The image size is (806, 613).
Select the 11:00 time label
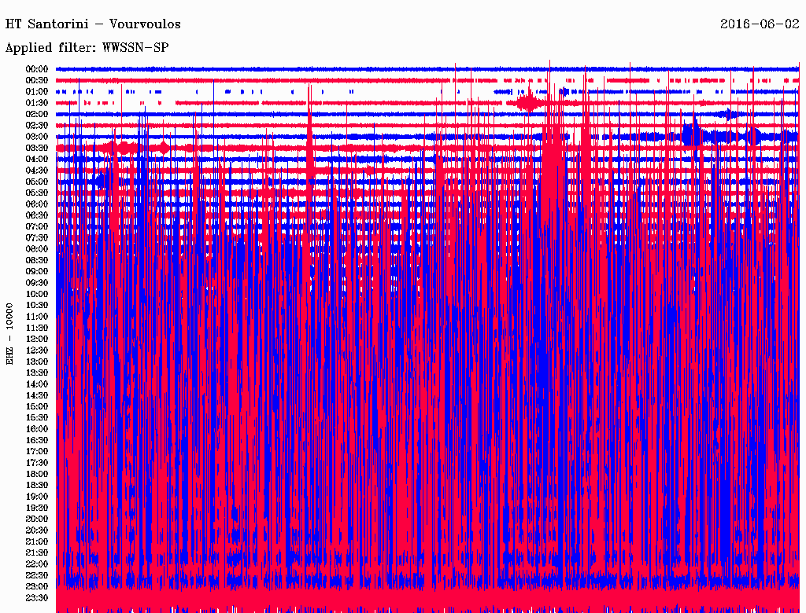click(37, 316)
